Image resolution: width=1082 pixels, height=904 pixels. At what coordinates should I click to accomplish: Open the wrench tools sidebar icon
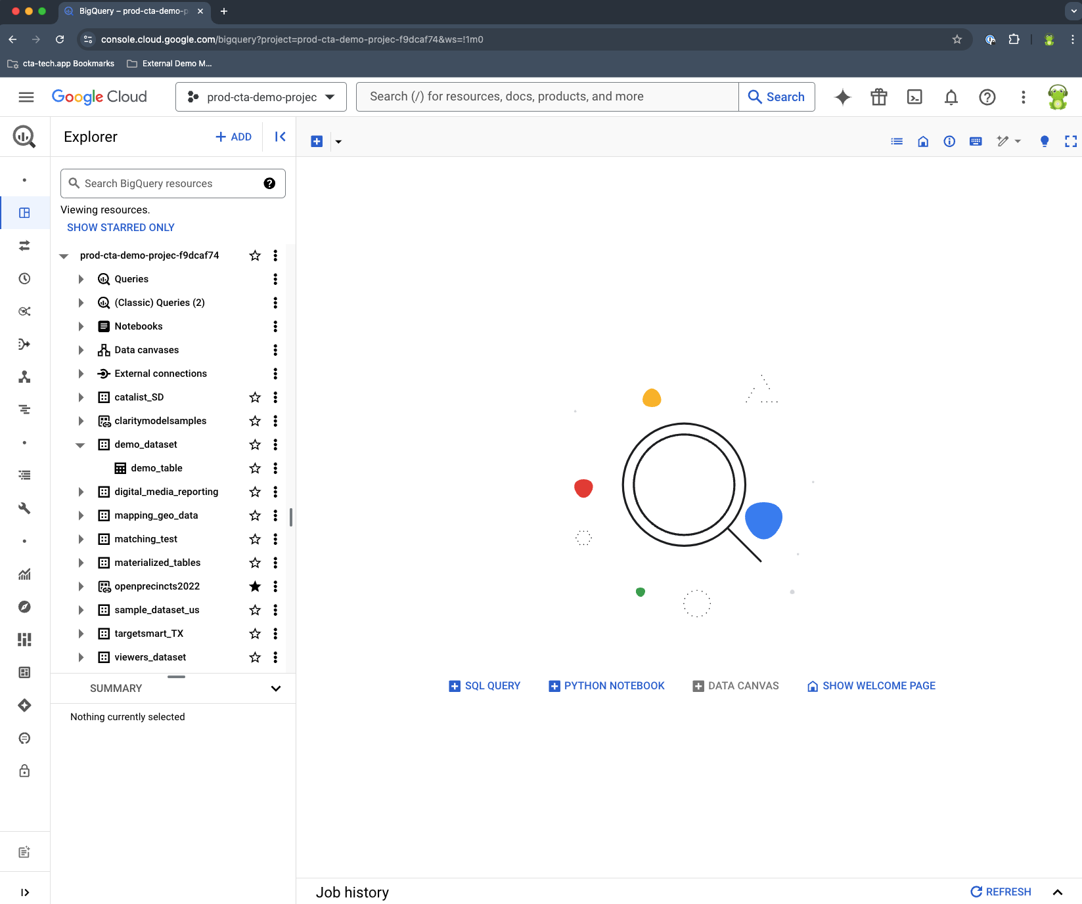pyautogui.click(x=24, y=508)
